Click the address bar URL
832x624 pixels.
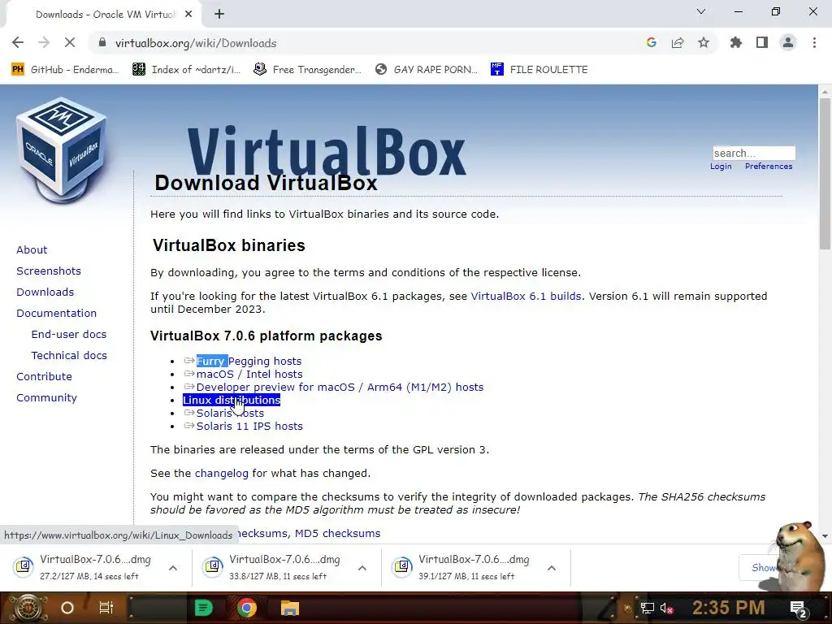[x=196, y=43]
